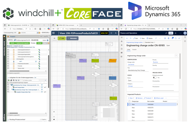Open the user1 link in members table

click(20, 61)
